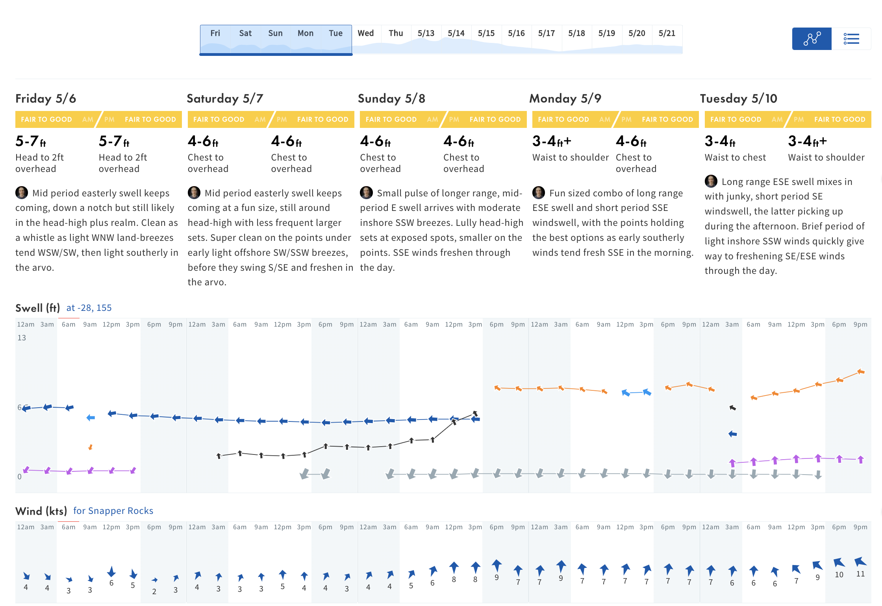The width and height of the screenshot is (882, 606).
Task: Click Monday AM 3-4 ft+ surf height
Action: pyautogui.click(x=552, y=141)
